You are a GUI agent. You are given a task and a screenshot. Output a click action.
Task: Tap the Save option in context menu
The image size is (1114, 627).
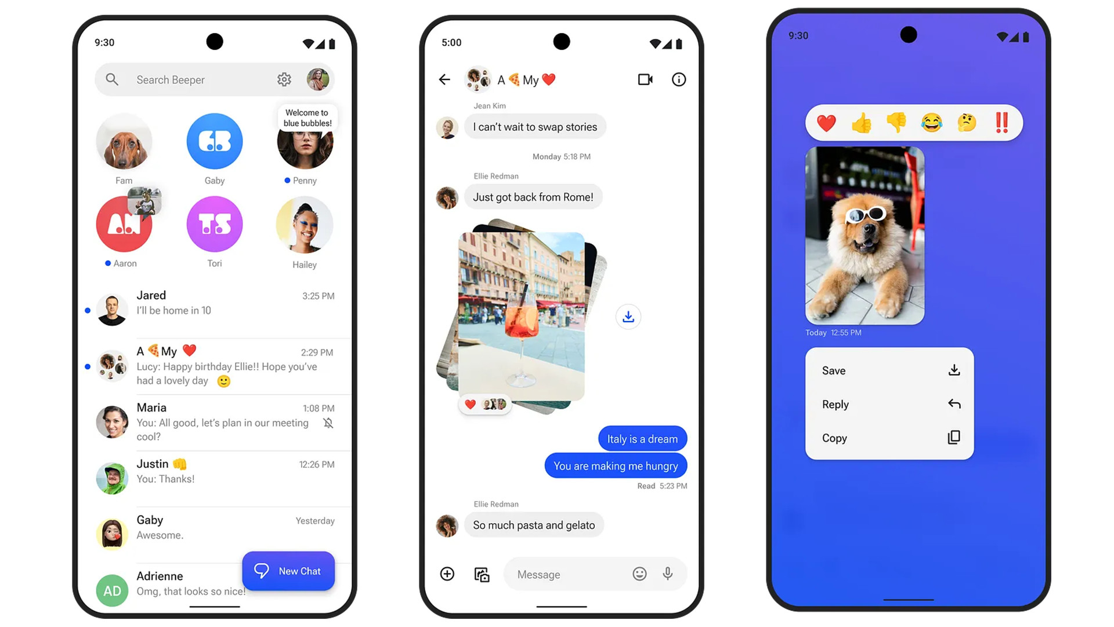[x=888, y=370]
